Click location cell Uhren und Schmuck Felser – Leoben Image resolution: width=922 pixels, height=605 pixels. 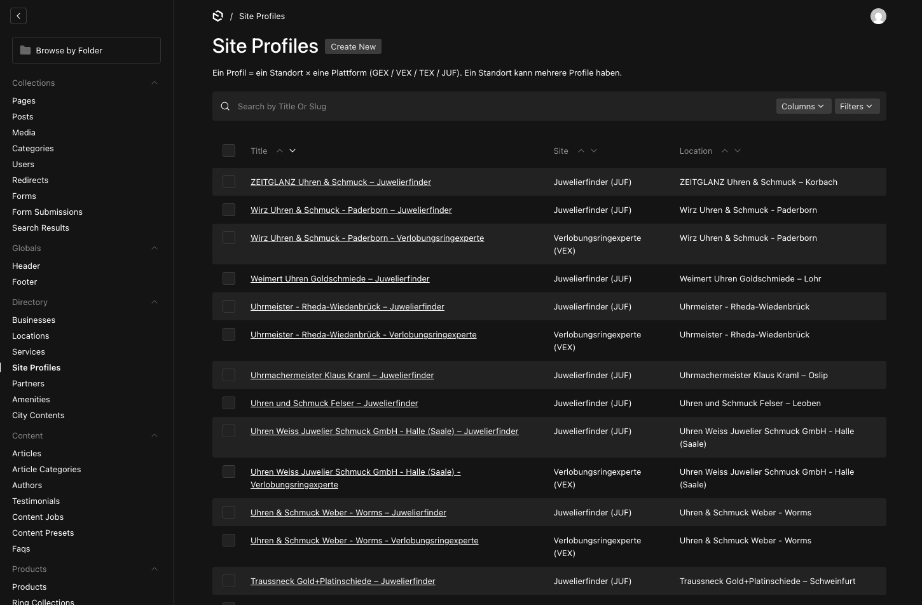[x=750, y=403]
